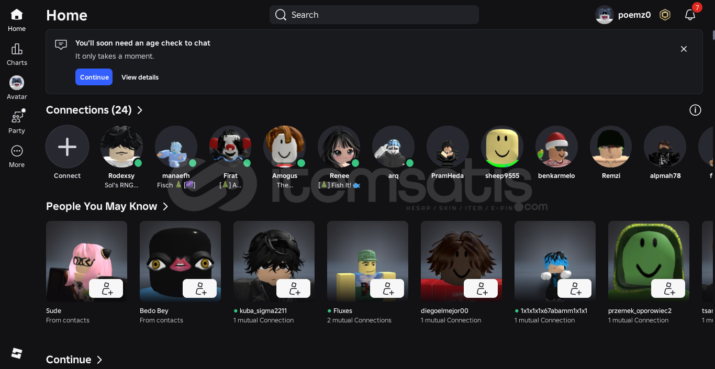The height and width of the screenshot is (369, 715).
Task: Click the diegoelmejor00 username text
Action: pos(444,311)
